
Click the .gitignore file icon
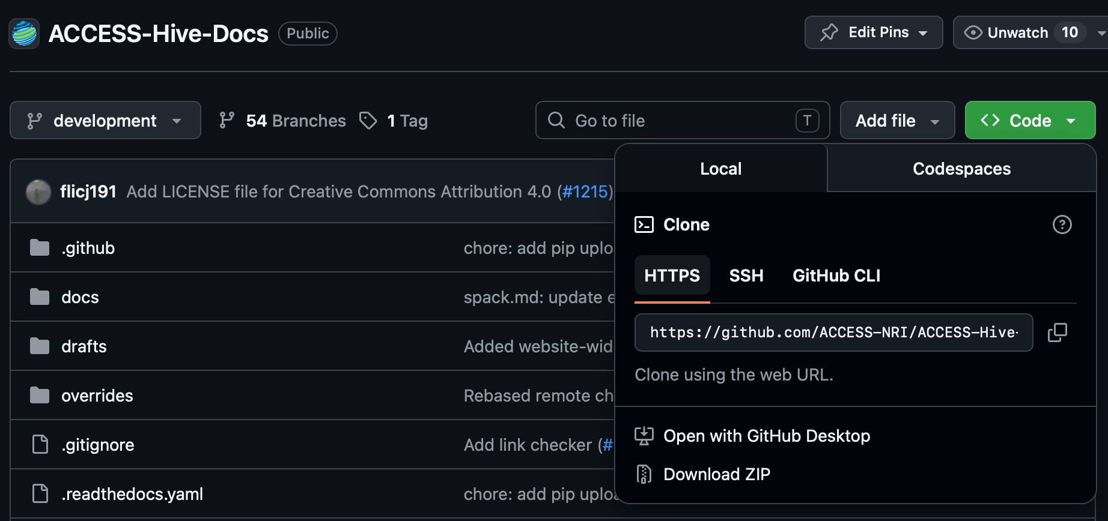coord(40,444)
